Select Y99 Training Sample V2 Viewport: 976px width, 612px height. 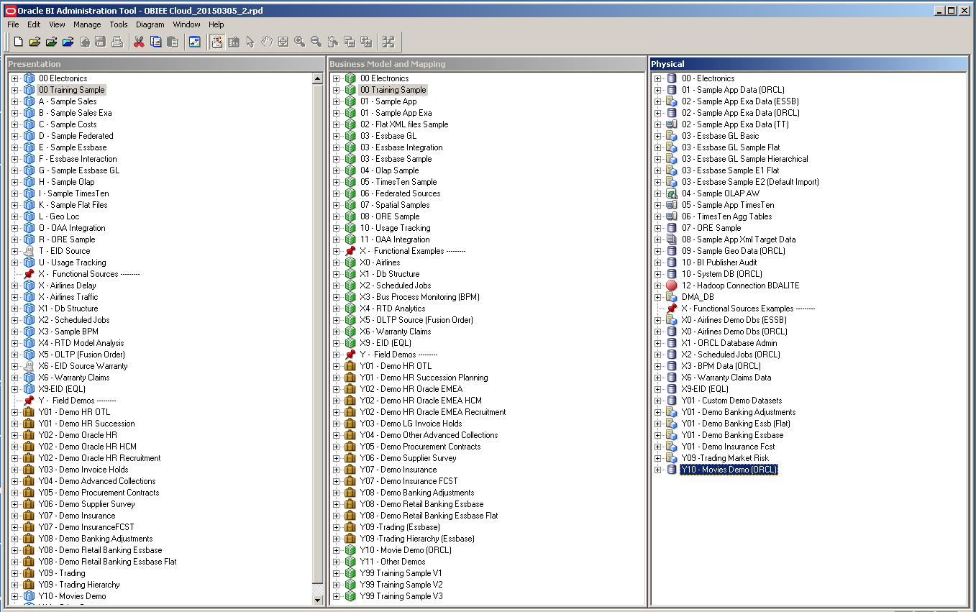click(x=401, y=585)
